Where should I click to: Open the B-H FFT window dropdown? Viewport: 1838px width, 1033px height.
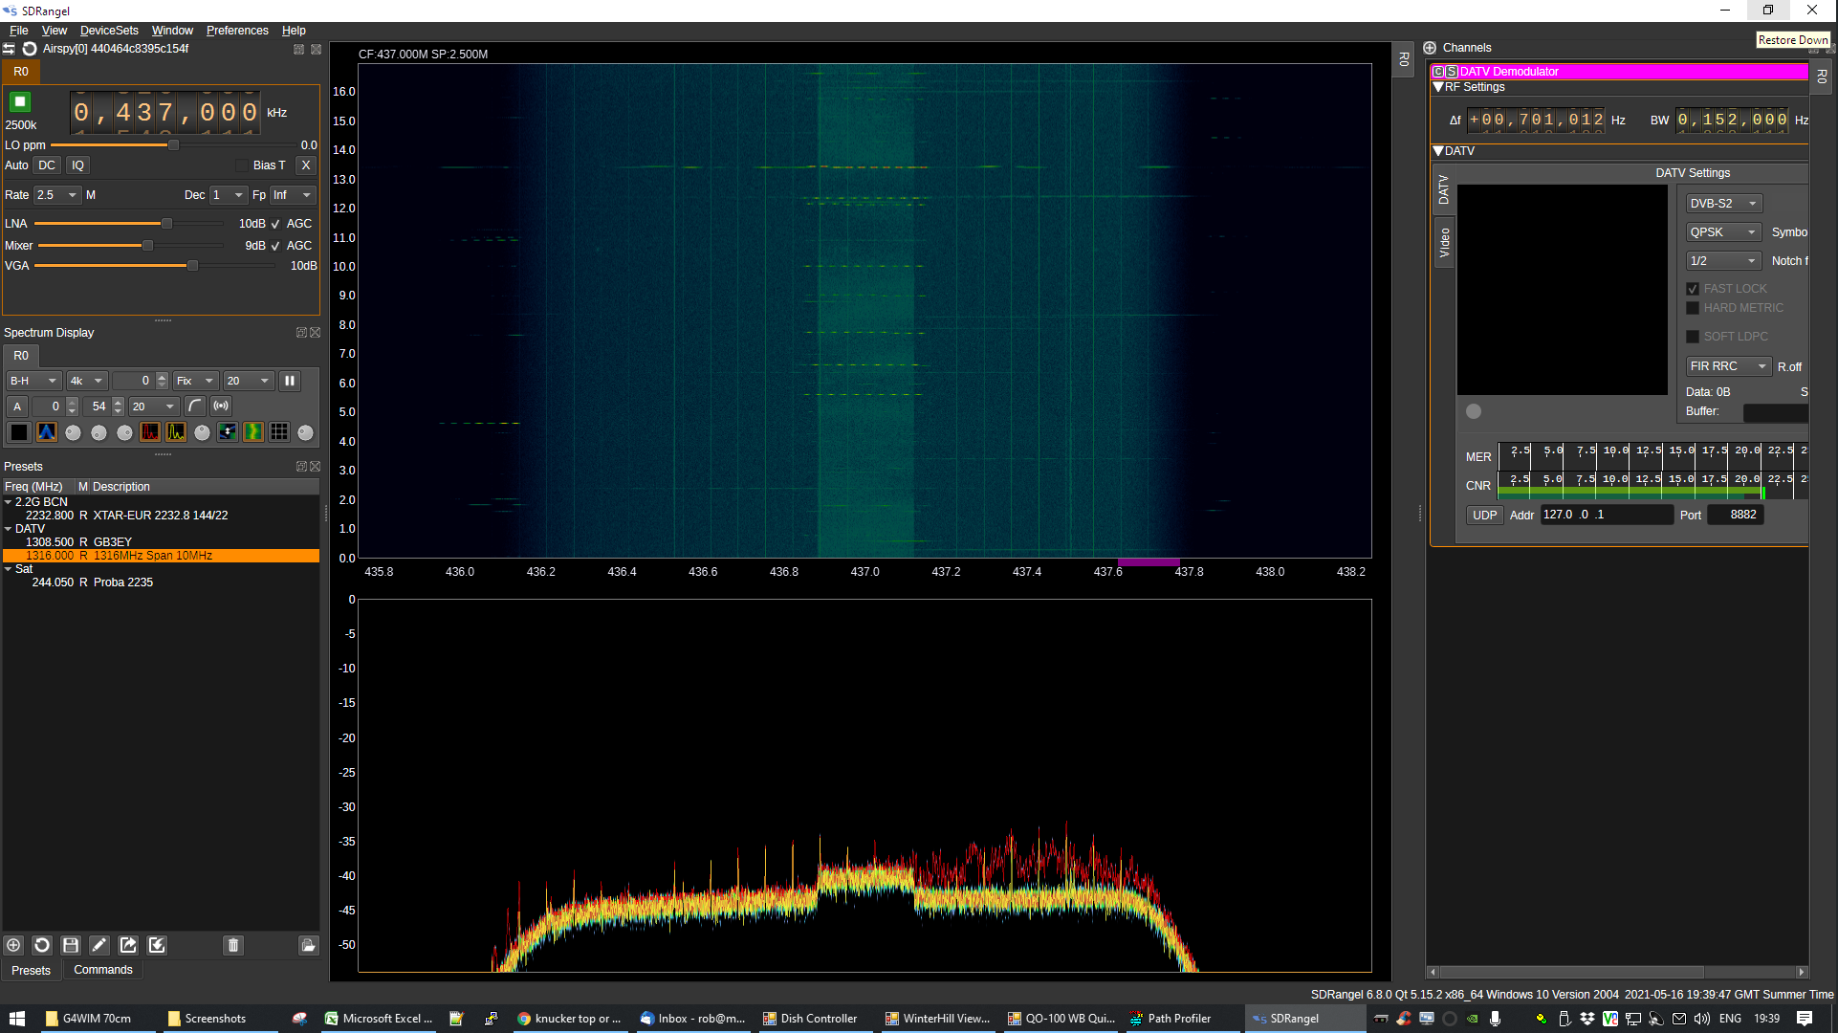[x=33, y=381]
